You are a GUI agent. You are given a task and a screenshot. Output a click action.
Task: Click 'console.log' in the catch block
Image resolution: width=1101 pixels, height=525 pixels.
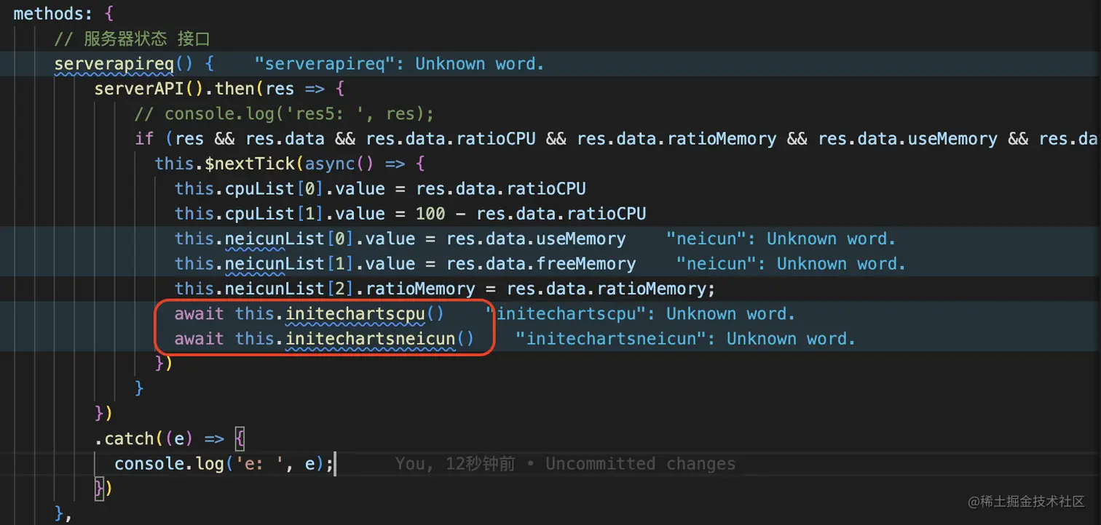[169, 464]
